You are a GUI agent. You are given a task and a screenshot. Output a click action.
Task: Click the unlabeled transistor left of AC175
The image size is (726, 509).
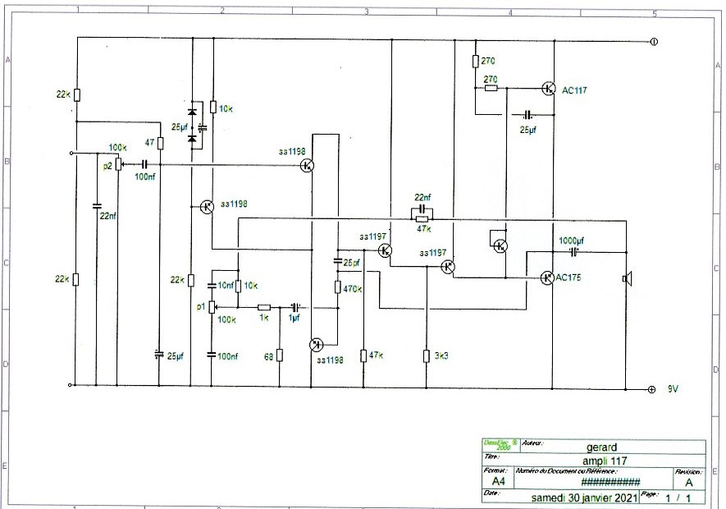click(x=500, y=245)
